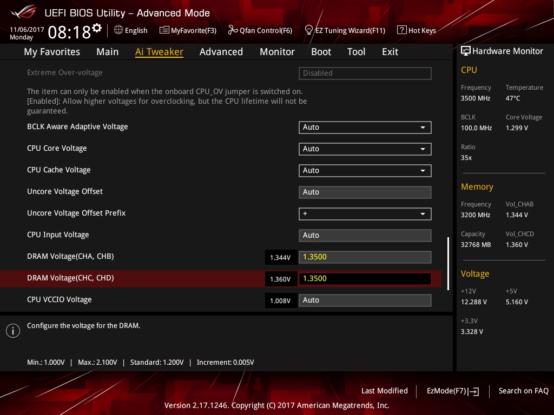Click the 08:18 clock display
This screenshot has height=415, width=554.
69,32
